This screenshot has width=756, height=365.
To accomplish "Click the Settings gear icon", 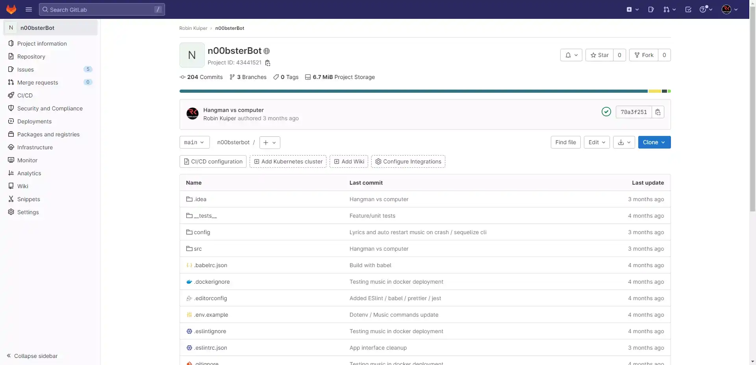I will point(11,212).
